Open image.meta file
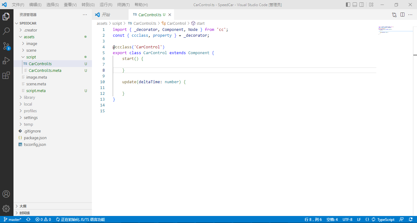Screen dimensions: 417x223 click(53, 77)
